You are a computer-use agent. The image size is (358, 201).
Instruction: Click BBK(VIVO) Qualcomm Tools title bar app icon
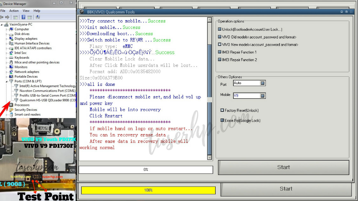(x=82, y=12)
